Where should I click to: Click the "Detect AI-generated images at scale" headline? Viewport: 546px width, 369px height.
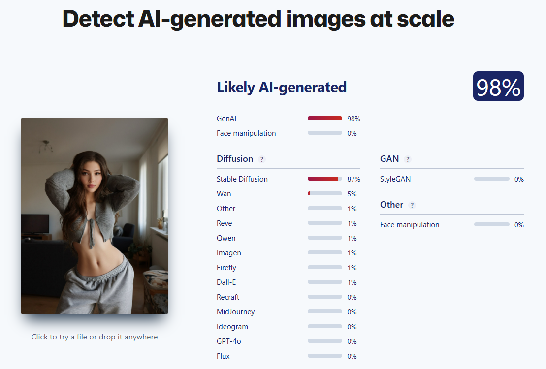pos(258,19)
